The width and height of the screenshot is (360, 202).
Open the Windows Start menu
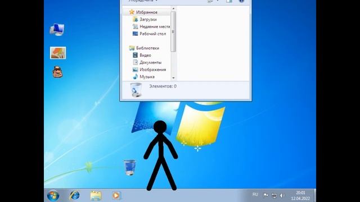pos(53,195)
